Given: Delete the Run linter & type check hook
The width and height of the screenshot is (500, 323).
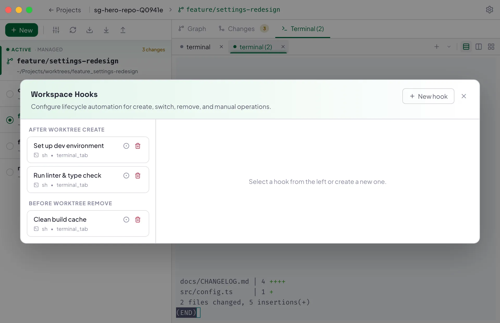Looking at the screenshot, I should (x=138, y=176).
